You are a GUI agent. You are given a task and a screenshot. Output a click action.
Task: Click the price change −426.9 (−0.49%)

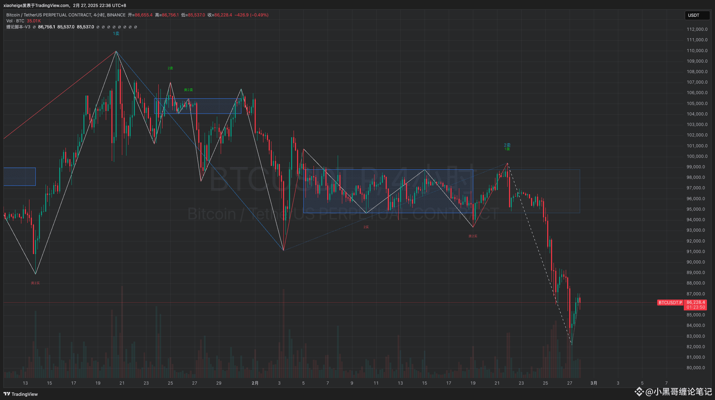pos(252,15)
